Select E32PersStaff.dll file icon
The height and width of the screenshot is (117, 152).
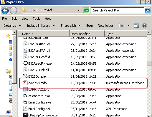(25, 57)
